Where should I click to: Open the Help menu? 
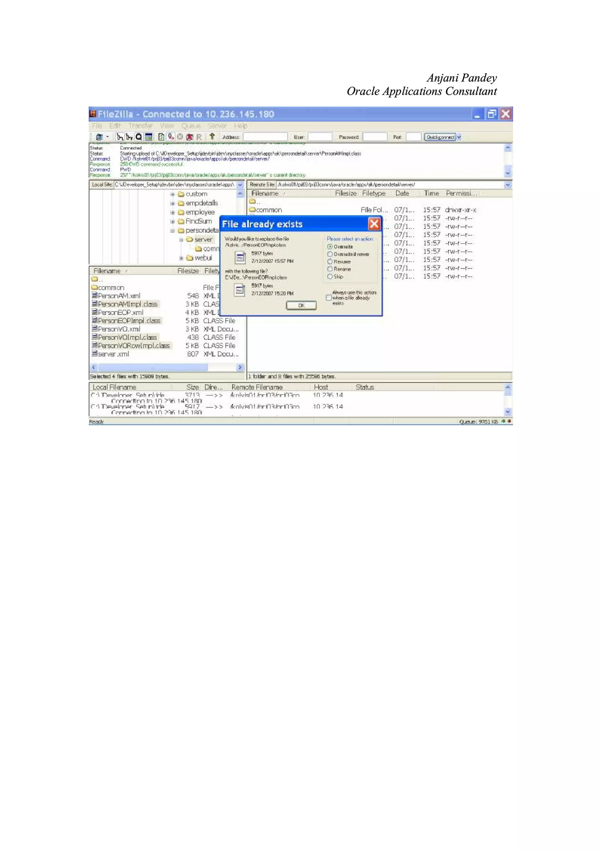[241, 126]
